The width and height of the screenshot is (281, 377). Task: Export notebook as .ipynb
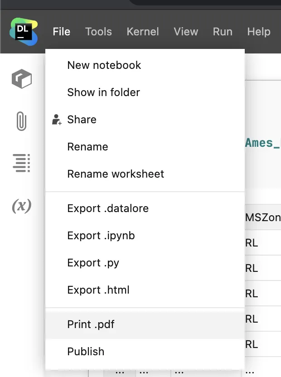tap(101, 236)
